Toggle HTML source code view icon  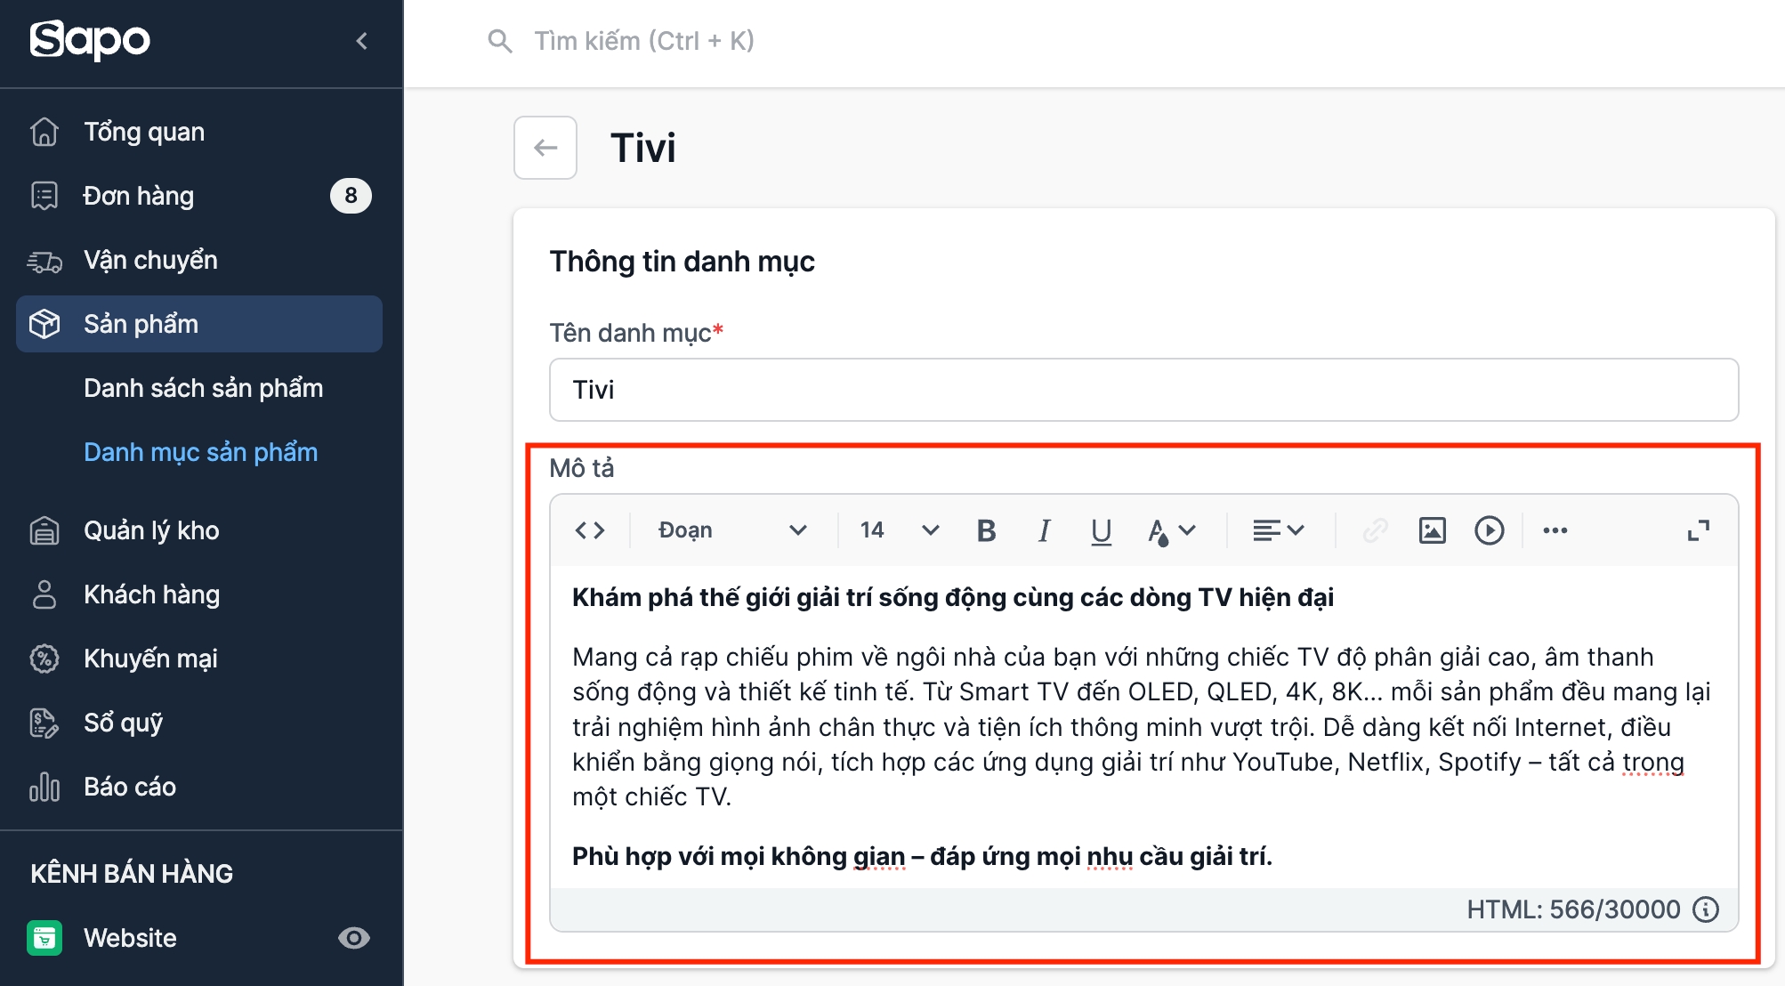590,530
